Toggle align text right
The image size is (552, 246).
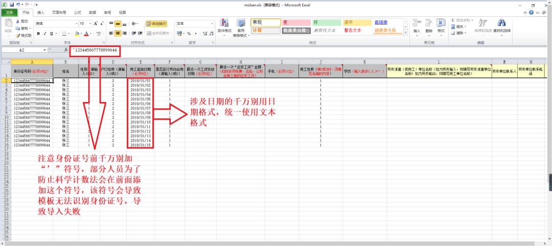[125, 33]
